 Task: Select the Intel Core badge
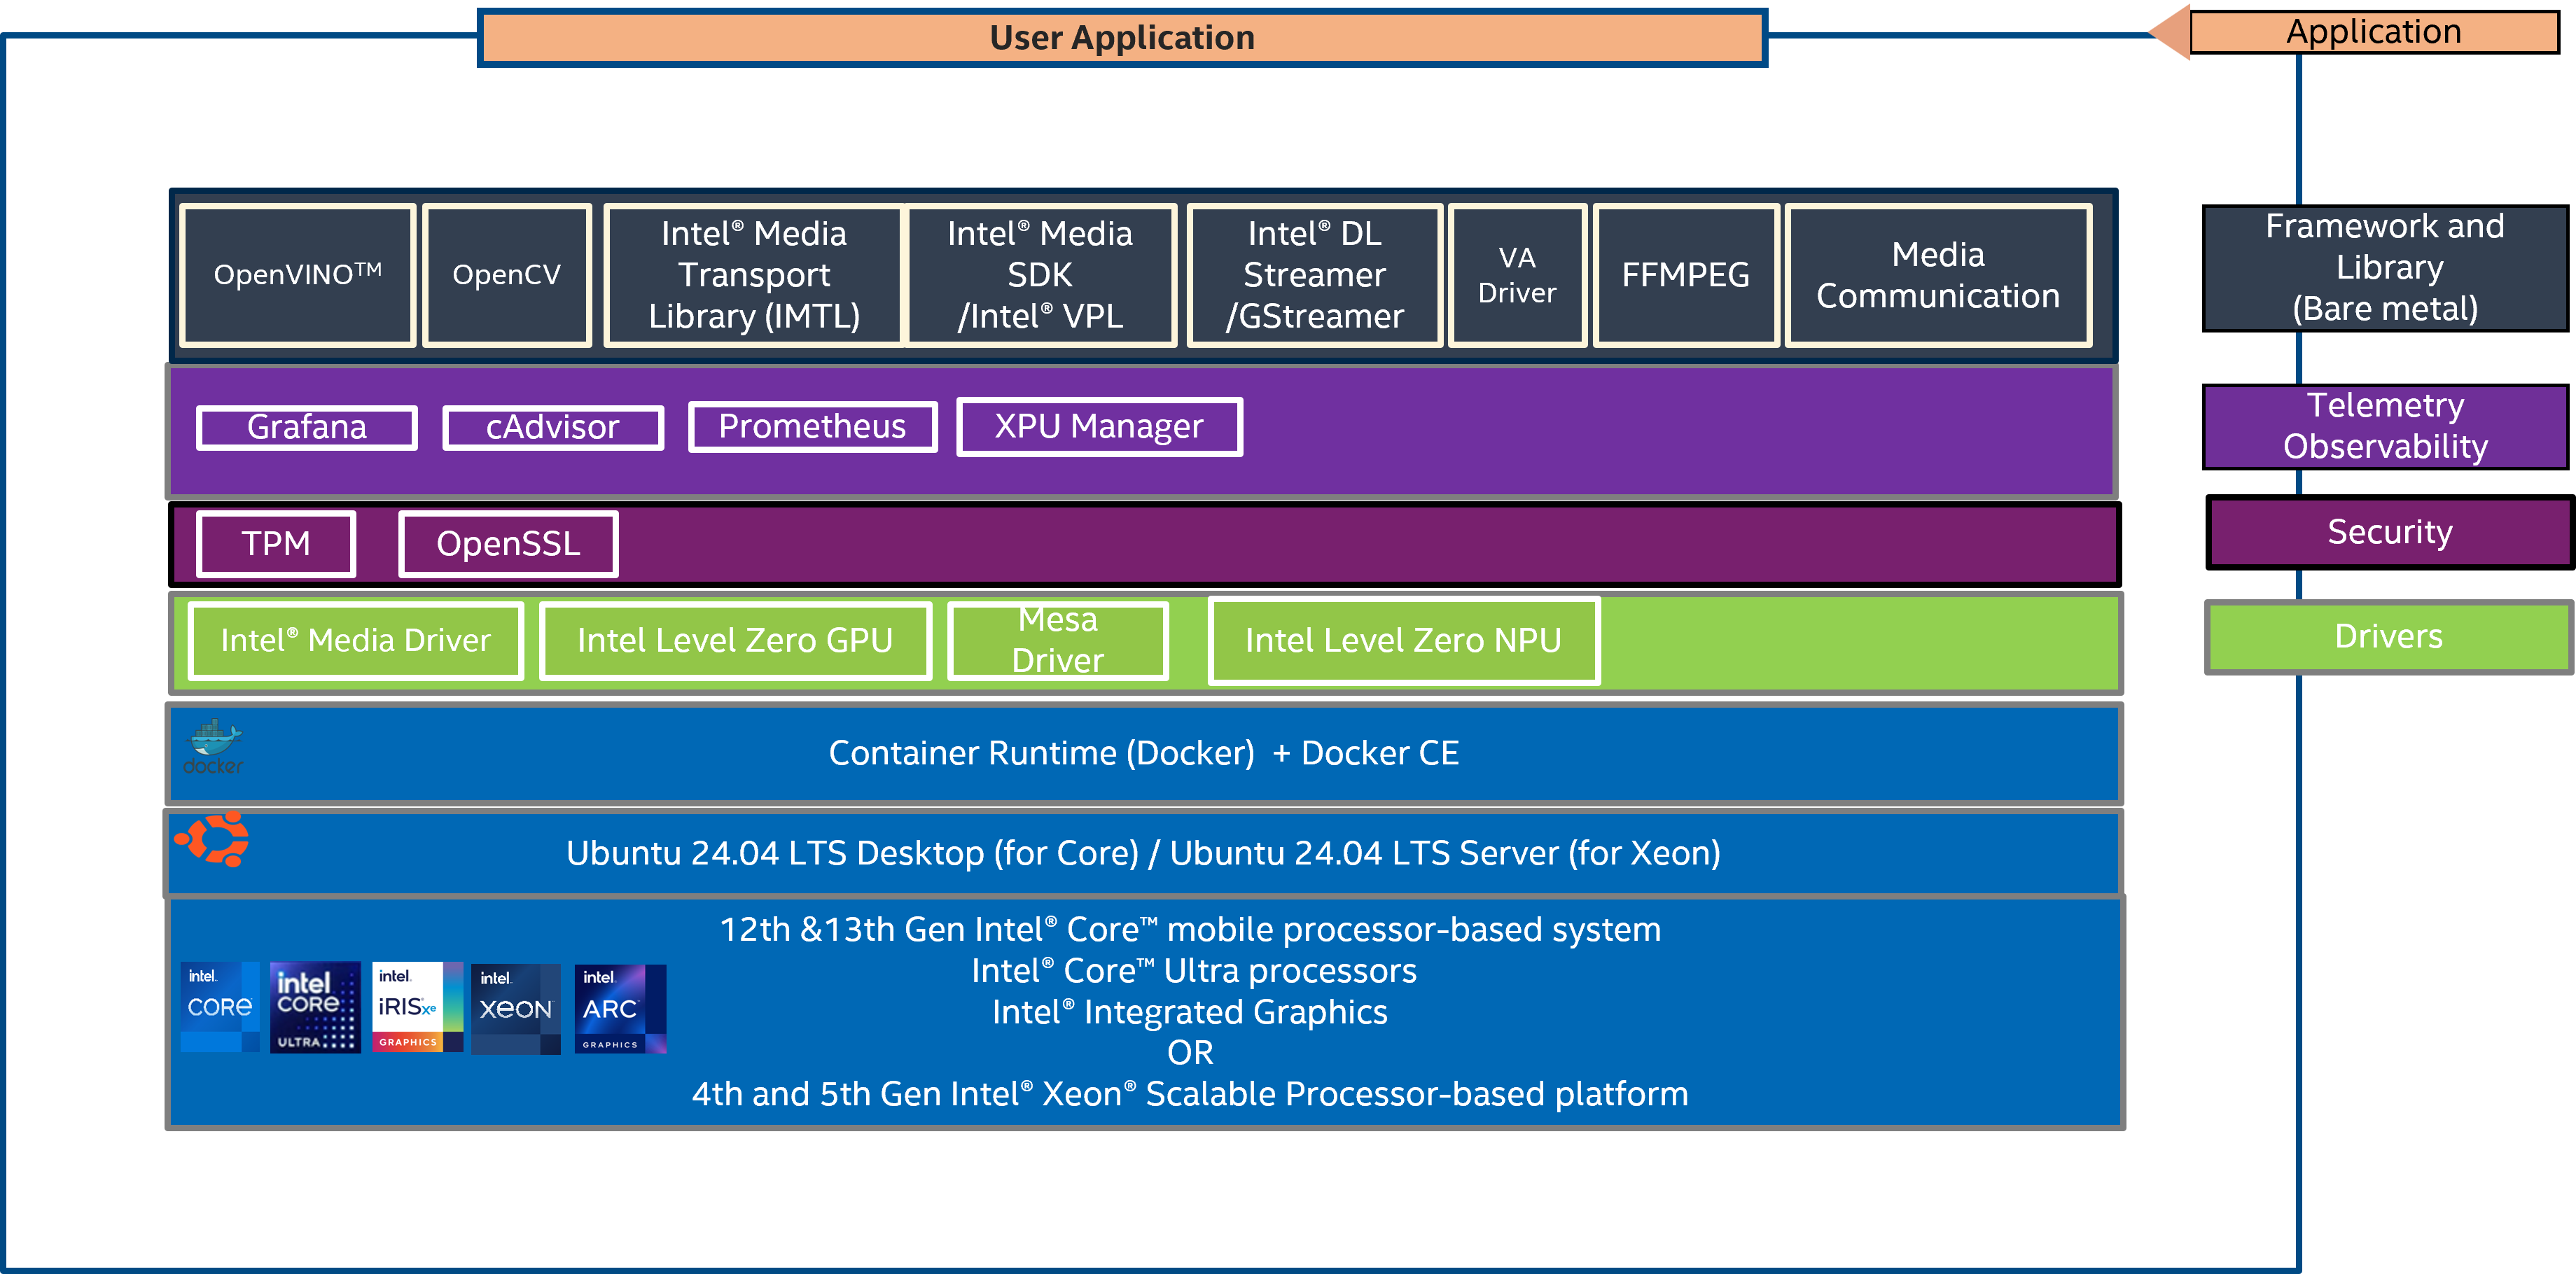[220, 1006]
